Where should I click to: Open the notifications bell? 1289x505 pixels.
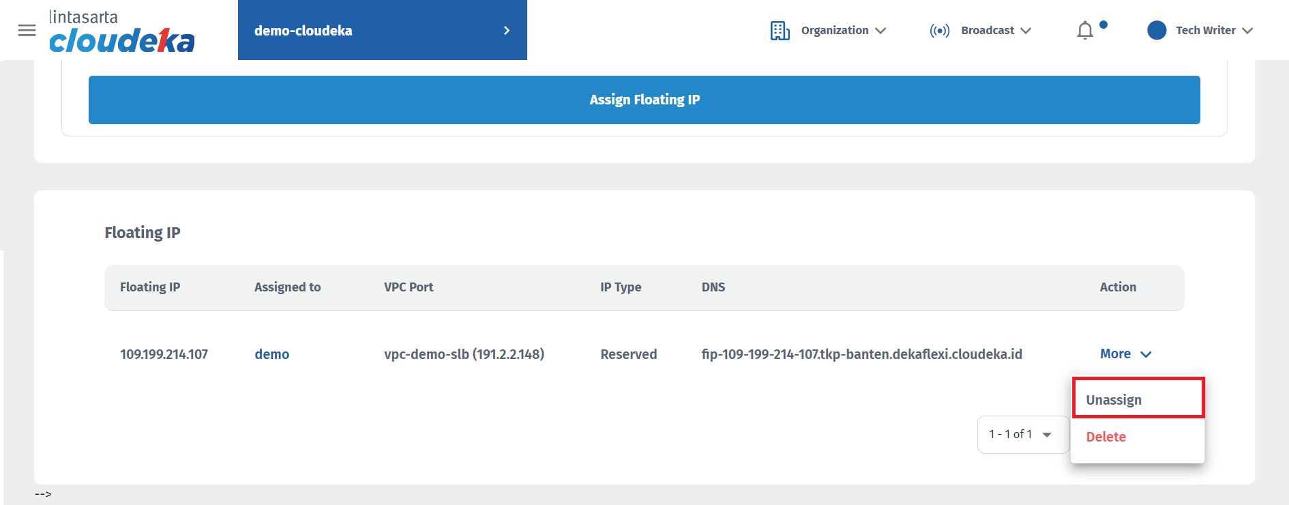click(1085, 31)
